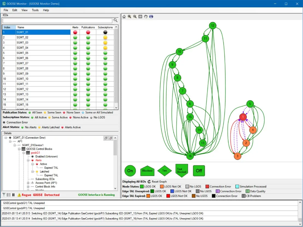Select the SGMT_05 row
Image resolution: width=303 pixels, height=227 pixels.
[x=58, y=53]
